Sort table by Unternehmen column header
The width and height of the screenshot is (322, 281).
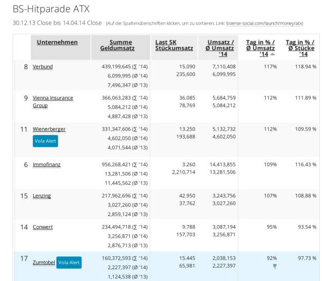[x=57, y=42]
